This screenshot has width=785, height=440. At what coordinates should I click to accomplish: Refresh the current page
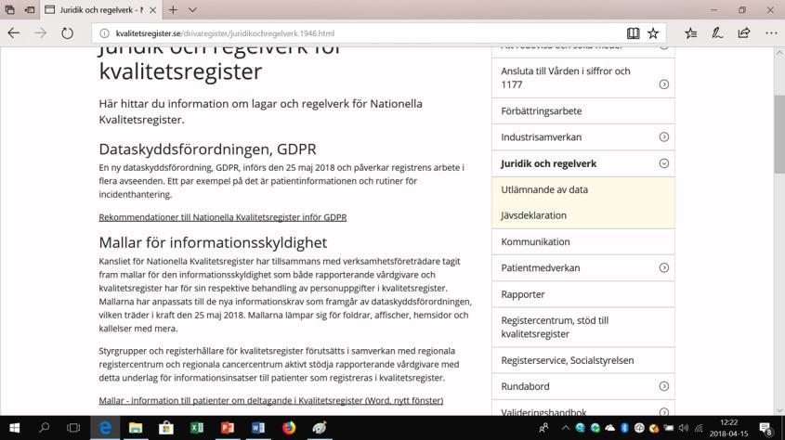click(67, 33)
